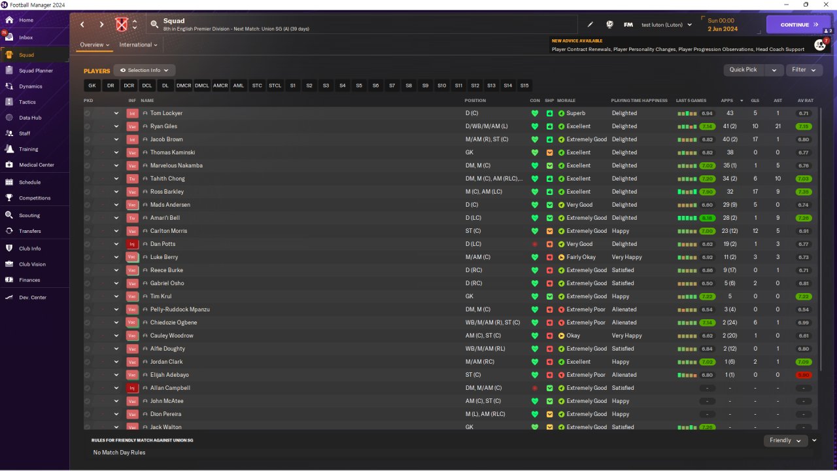Switch to the International tab
837x471 pixels.
[138, 45]
